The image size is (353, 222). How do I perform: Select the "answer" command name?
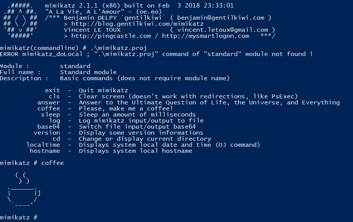(x=49, y=102)
